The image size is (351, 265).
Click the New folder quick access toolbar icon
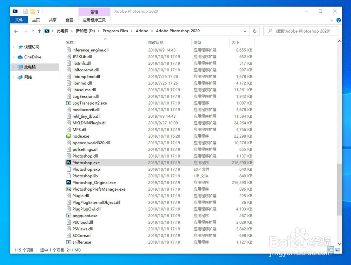point(33,11)
